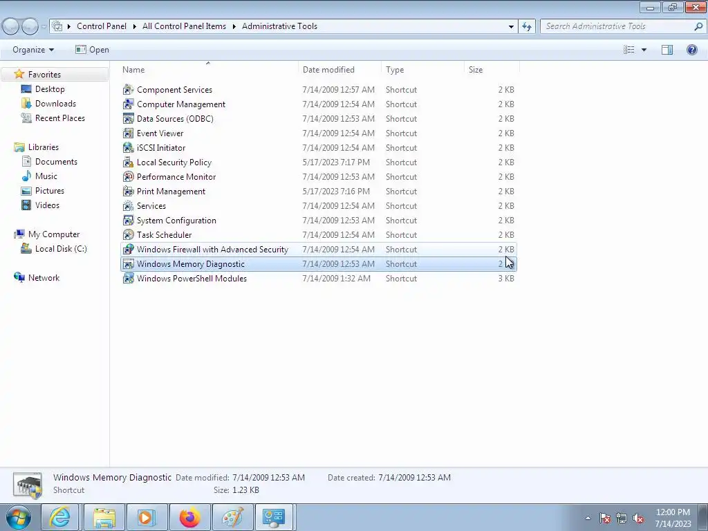This screenshot has height=531, width=708.
Task: Click the Videos library icon
Action: click(26, 205)
